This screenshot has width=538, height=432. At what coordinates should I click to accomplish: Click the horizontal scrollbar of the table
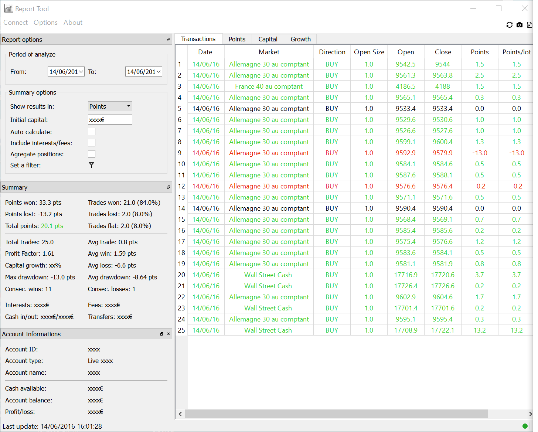click(336, 414)
